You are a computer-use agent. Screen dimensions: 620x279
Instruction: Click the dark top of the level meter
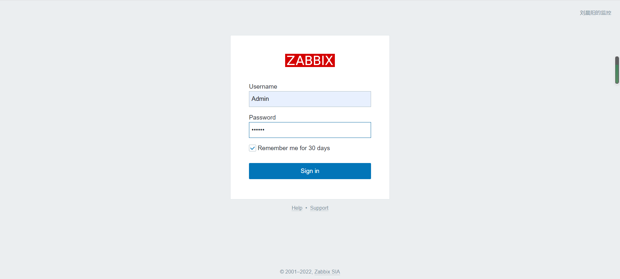[617, 60]
